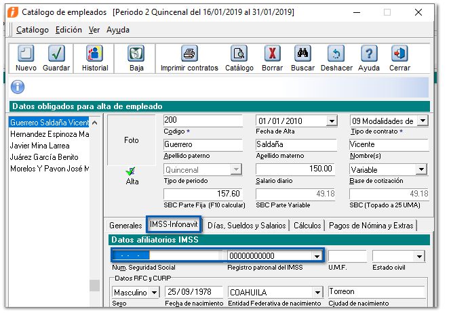This screenshot has width=451, height=313.
Task: Expand the Base de cotización dropdown
Action: [422, 169]
